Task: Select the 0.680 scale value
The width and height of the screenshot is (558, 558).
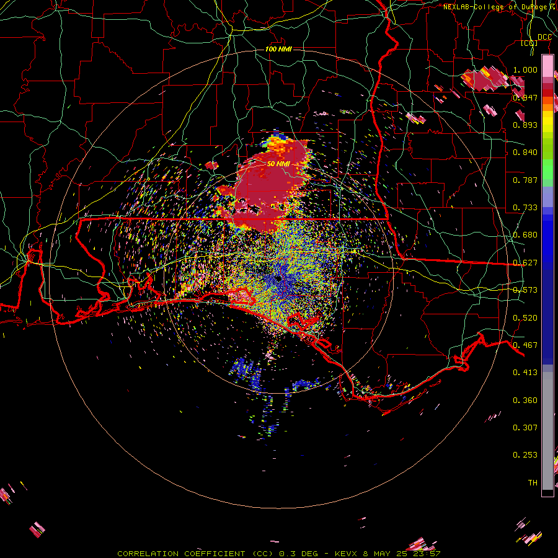Action: point(525,235)
